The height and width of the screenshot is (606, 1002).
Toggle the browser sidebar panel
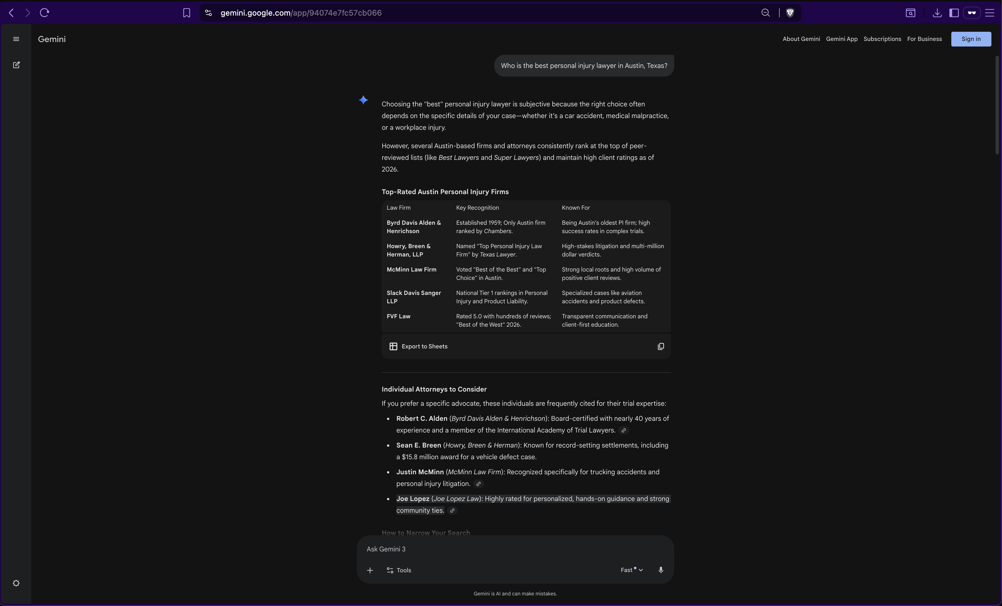click(x=954, y=13)
